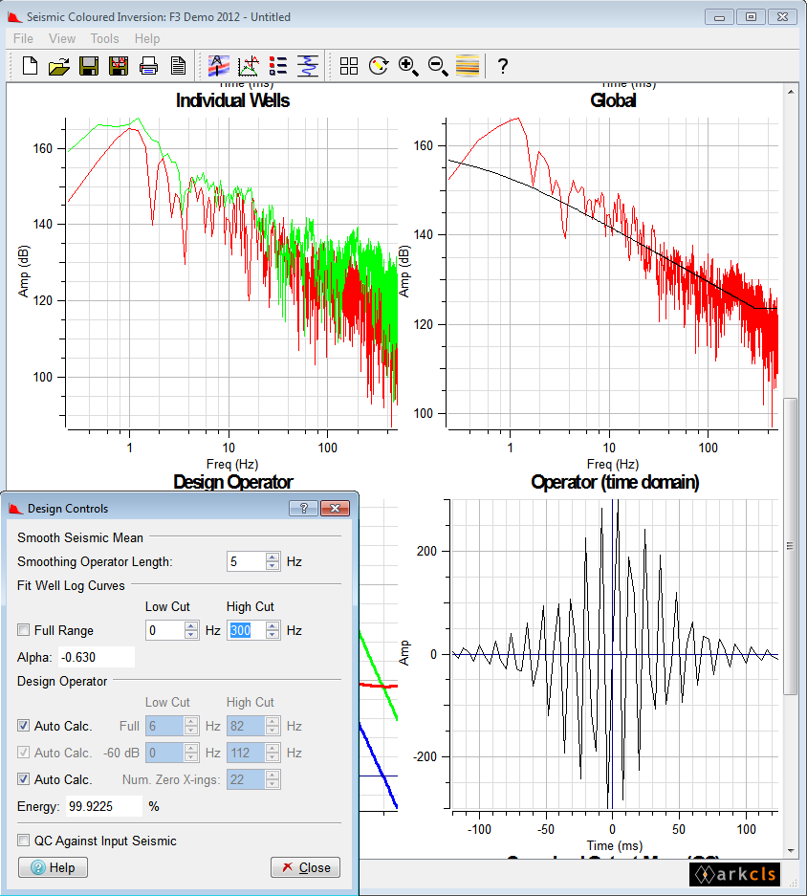This screenshot has height=896, width=807.
Task: Open the design controls list icon
Action: tap(277, 66)
